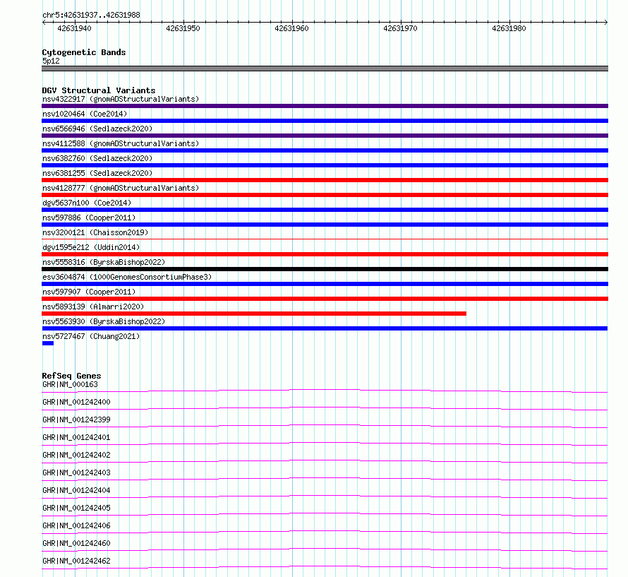This screenshot has height=577, width=628.
Task: Click the chr5:42631937..42631988 region label
Action: coord(91,15)
